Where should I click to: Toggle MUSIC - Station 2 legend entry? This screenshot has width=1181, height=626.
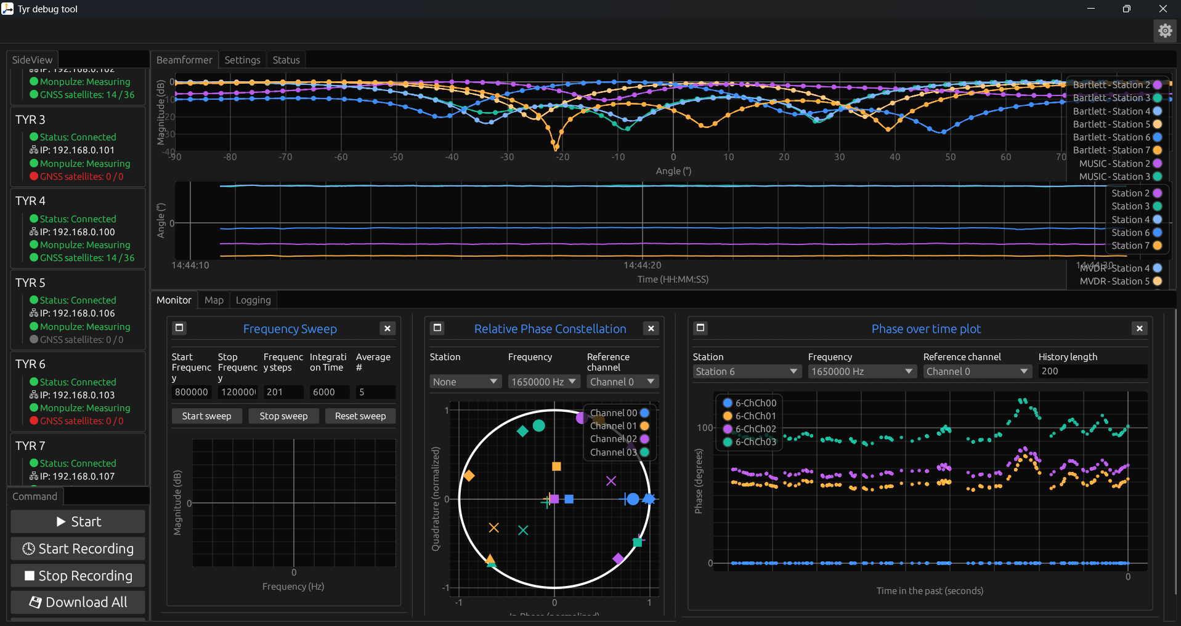point(1120,164)
